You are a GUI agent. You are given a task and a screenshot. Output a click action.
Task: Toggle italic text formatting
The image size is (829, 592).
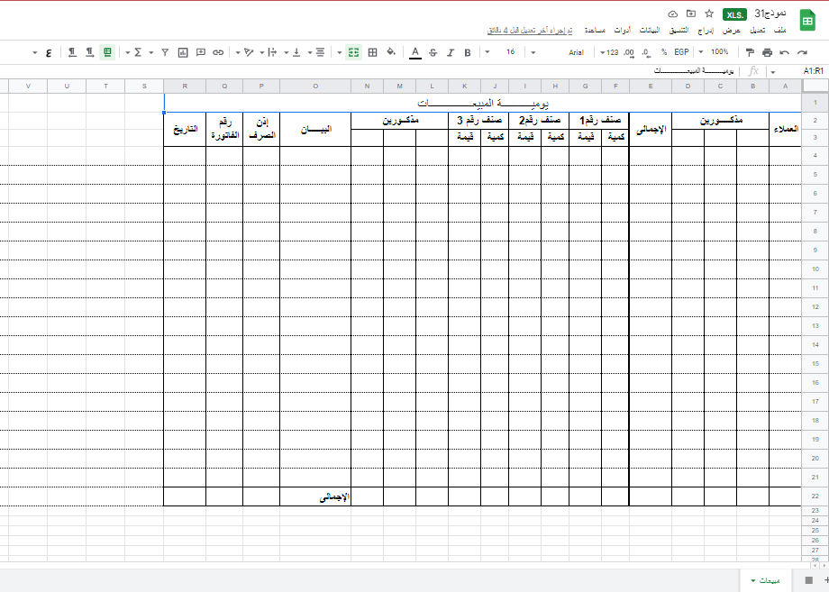tap(450, 52)
